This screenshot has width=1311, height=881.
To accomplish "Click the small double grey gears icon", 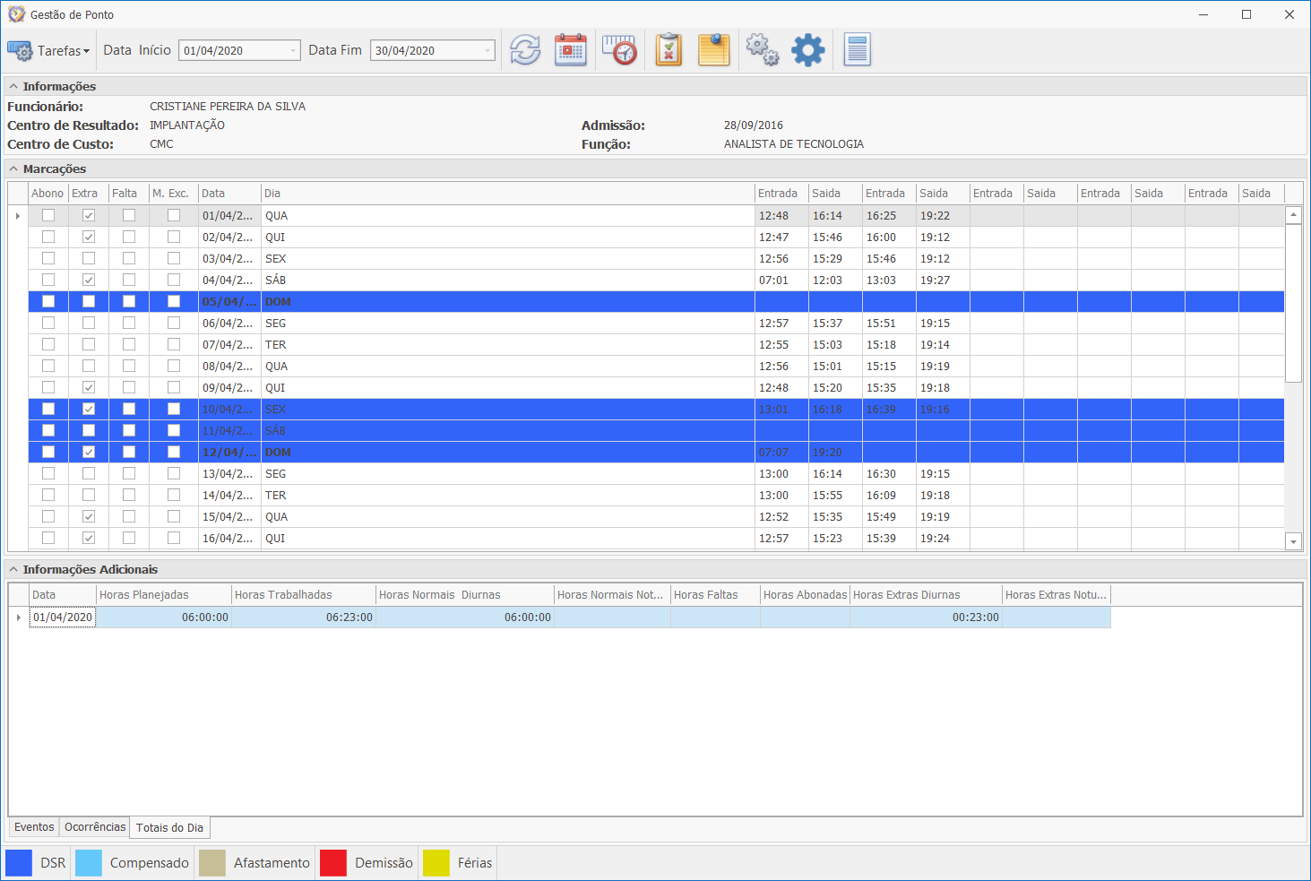I will point(763,50).
